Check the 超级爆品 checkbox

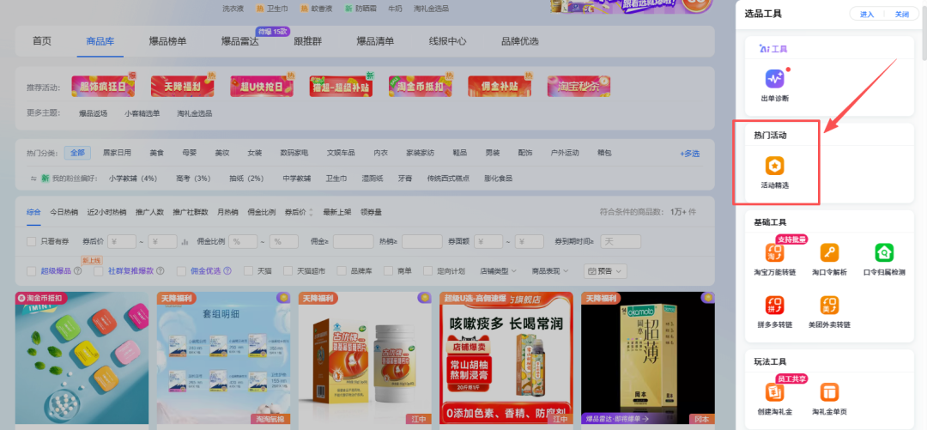pos(32,271)
